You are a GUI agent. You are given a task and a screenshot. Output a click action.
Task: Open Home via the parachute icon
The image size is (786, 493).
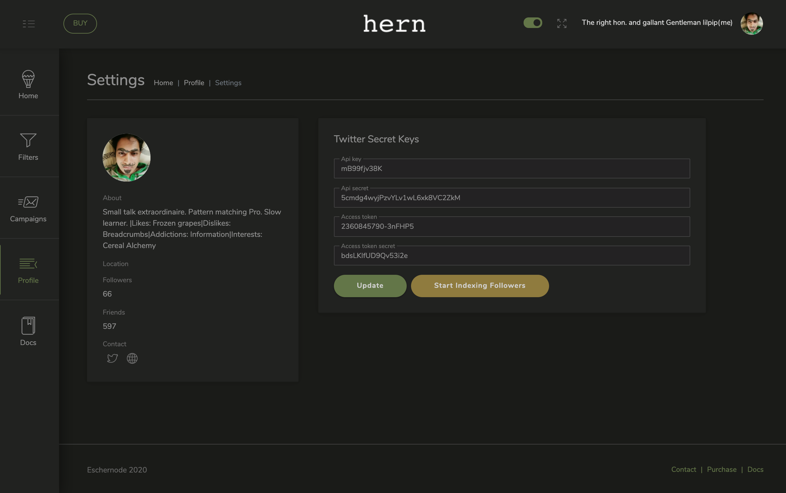(28, 79)
